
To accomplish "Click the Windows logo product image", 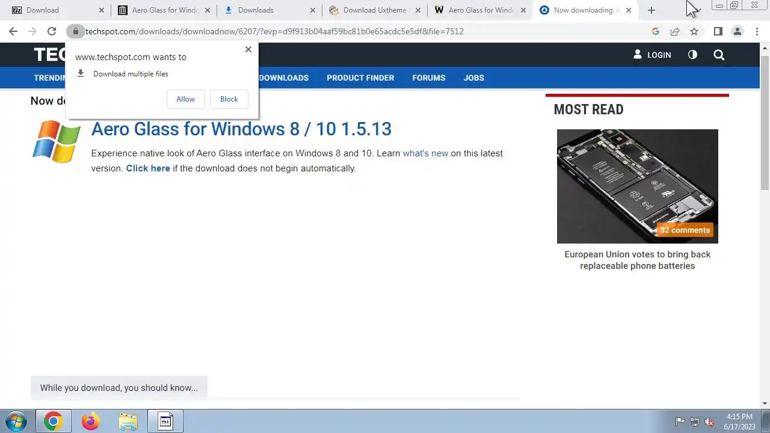I will tap(57, 142).
